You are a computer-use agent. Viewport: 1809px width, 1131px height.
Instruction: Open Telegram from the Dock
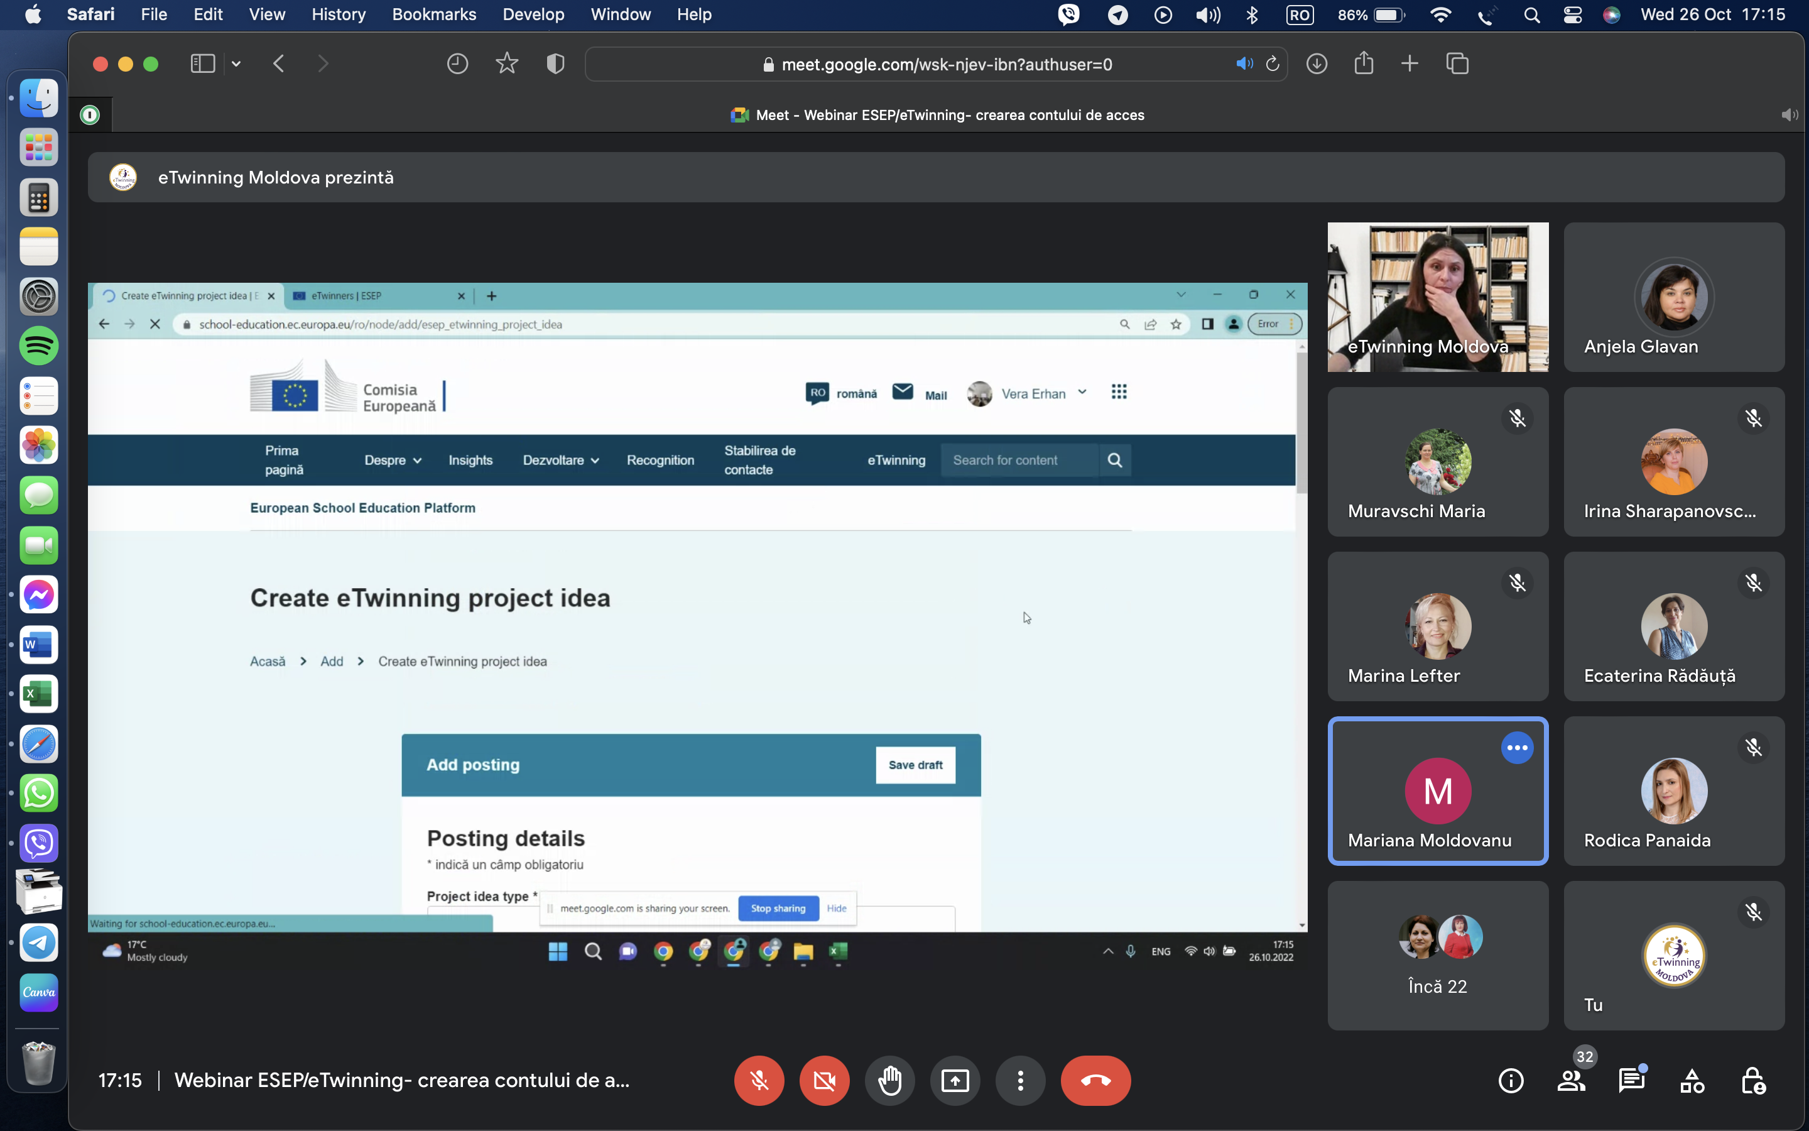click(x=39, y=942)
